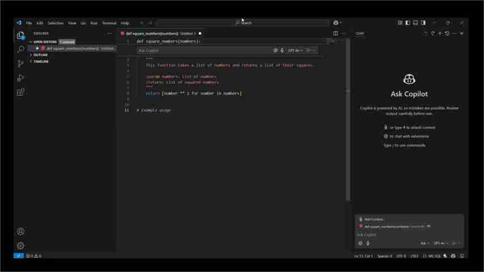Image resolution: width=484 pixels, height=272 pixels.
Task: Click the Copilot icon in title bar
Action: (x=336, y=23)
